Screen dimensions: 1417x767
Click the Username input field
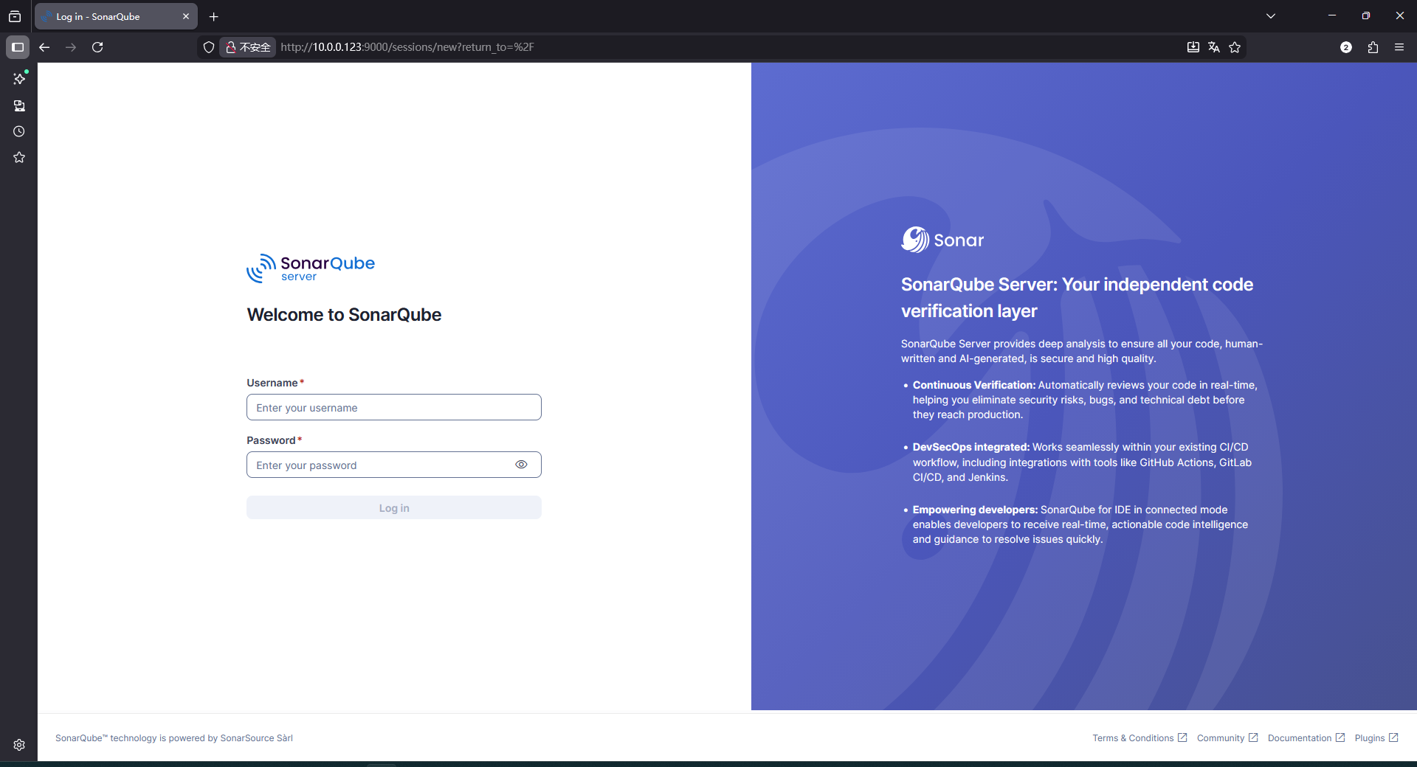click(x=393, y=407)
